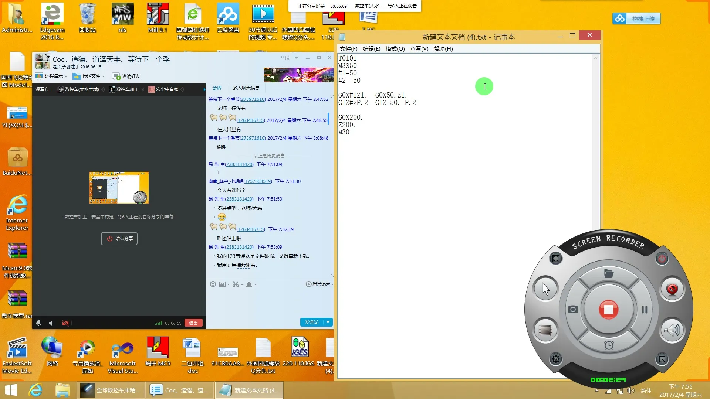Open the 格式(O) menu in Notepad
This screenshot has height=399, width=710.
pos(395,49)
